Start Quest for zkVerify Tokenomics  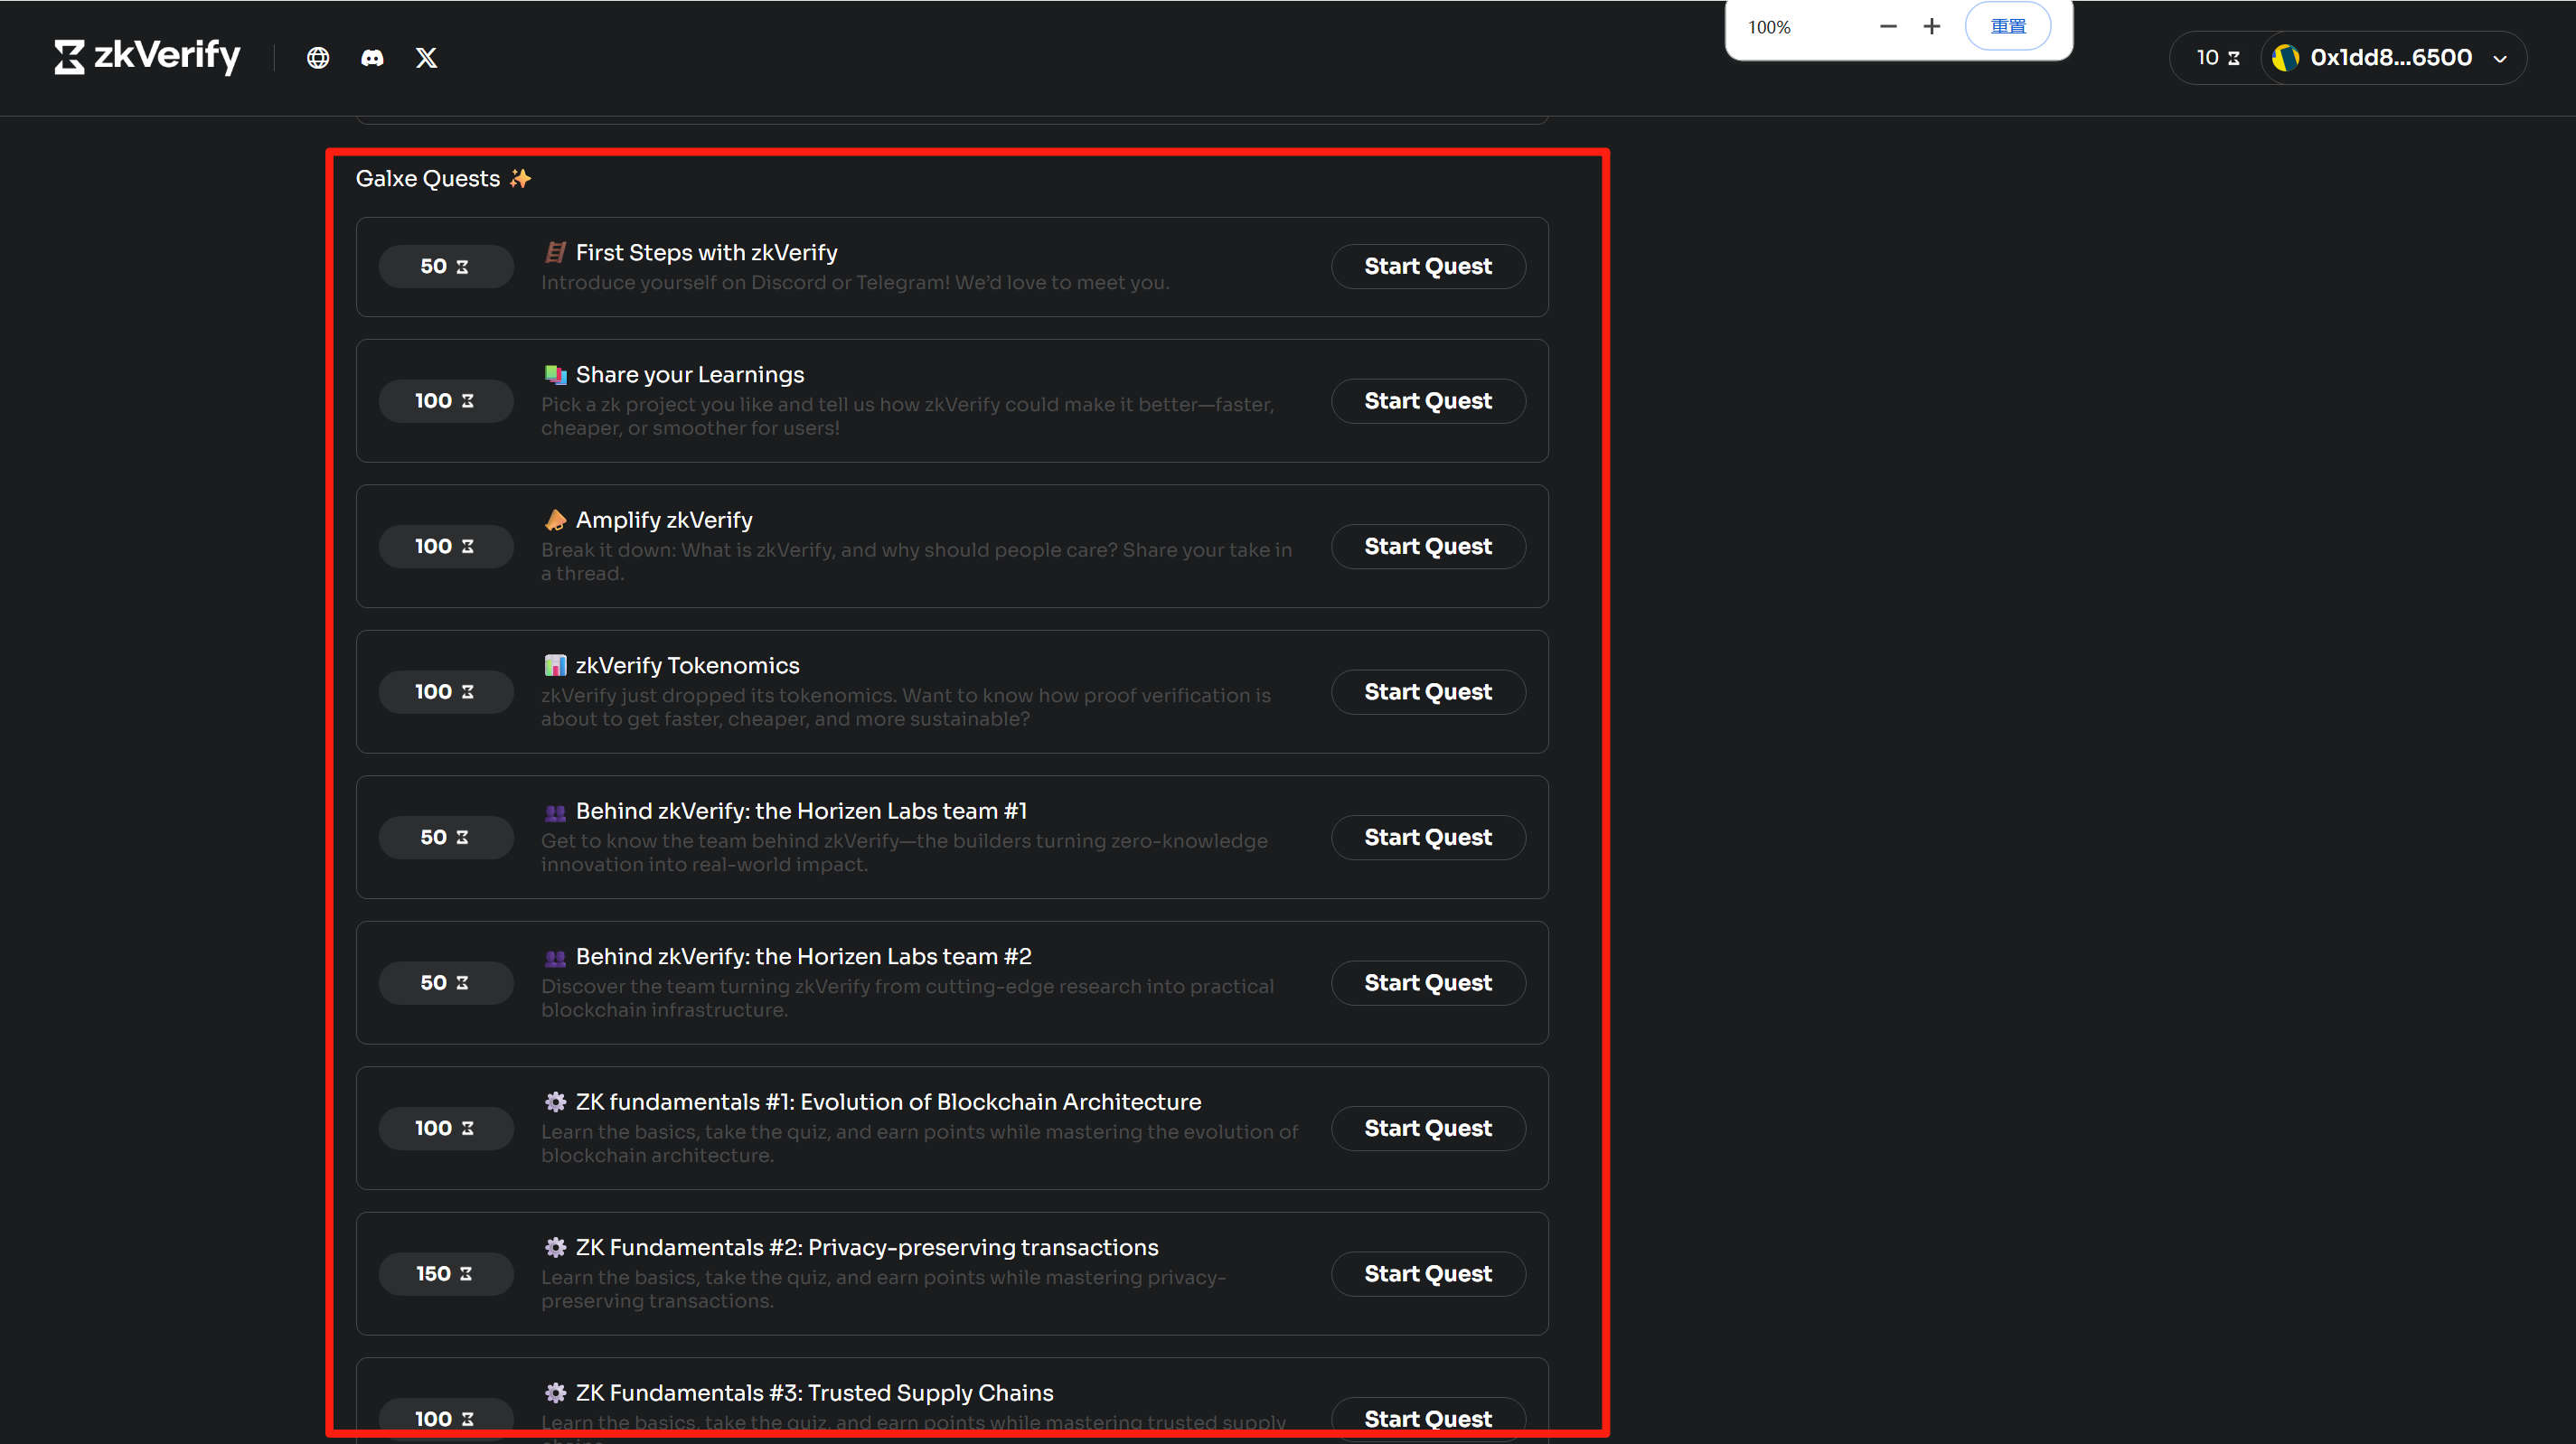tap(1428, 692)
